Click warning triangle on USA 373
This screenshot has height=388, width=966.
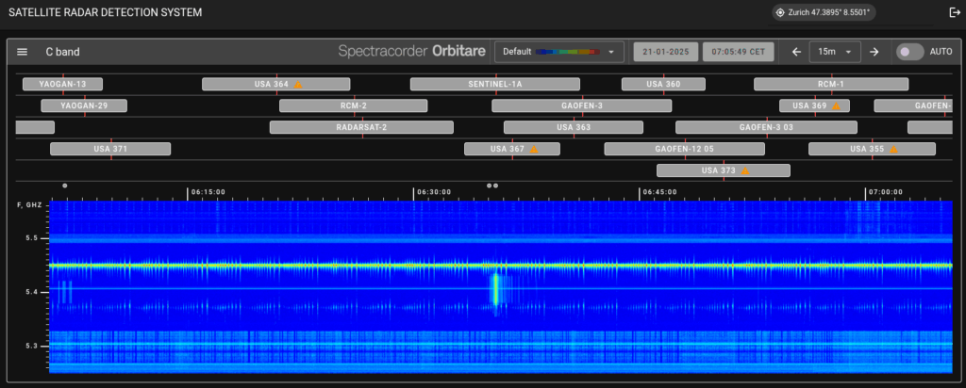tap(745, 171)
